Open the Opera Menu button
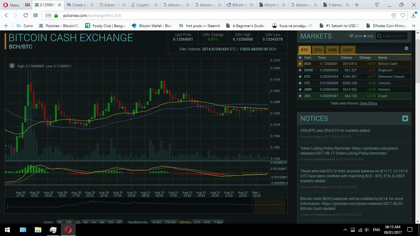The height and width of the screenshot is (236, 420). tap(11, 5)
